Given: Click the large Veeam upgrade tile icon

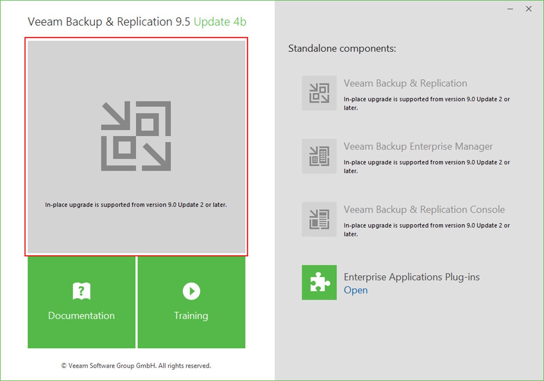Looking at the screenshot, I should 136,136.
